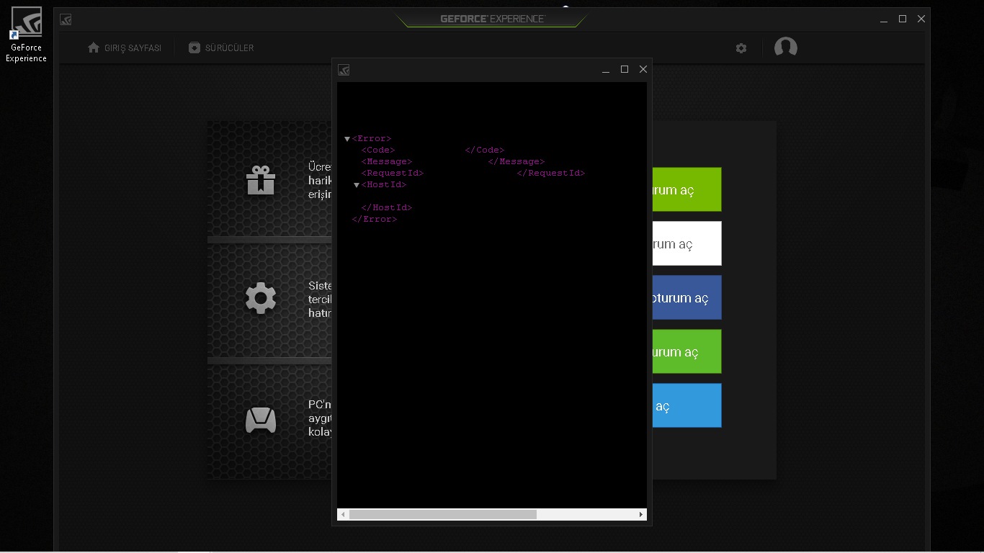Collapse the Error XML node
This screenshot has width=984, height=553.
[x=347, y=139]
